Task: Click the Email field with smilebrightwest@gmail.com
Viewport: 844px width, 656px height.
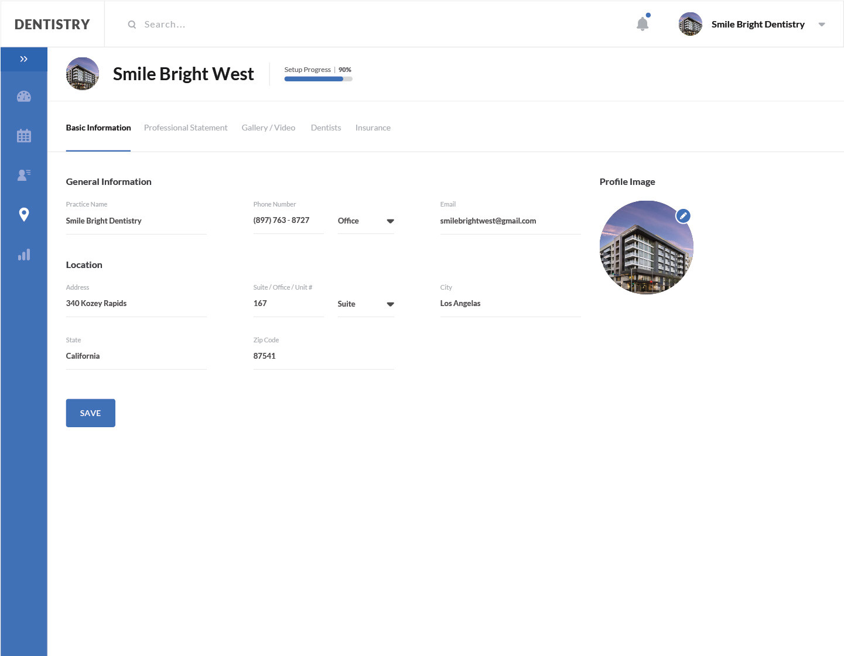Action: tap(510, 221)
